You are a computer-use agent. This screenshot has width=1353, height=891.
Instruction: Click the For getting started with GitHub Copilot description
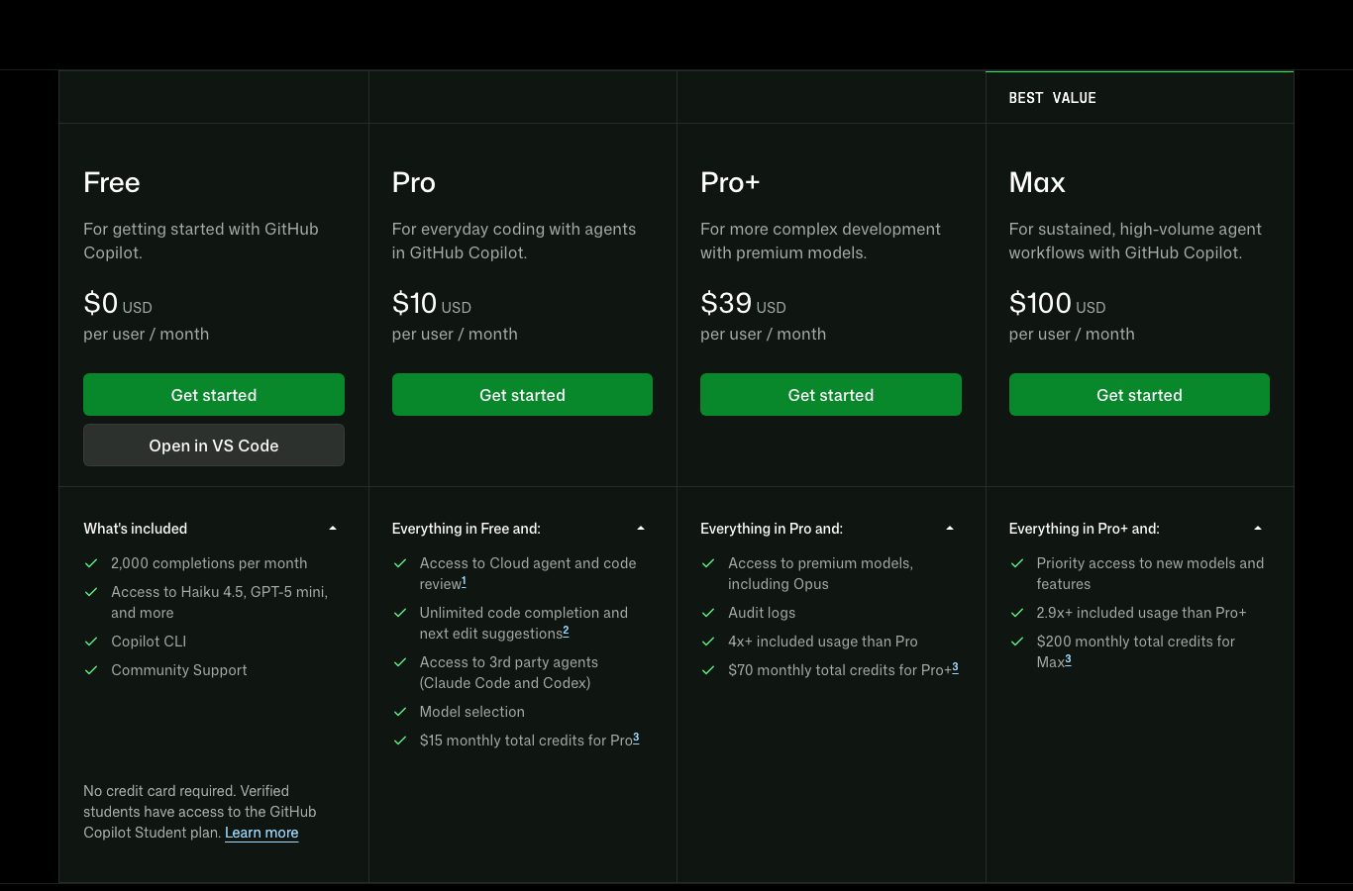tap(201, 241)
